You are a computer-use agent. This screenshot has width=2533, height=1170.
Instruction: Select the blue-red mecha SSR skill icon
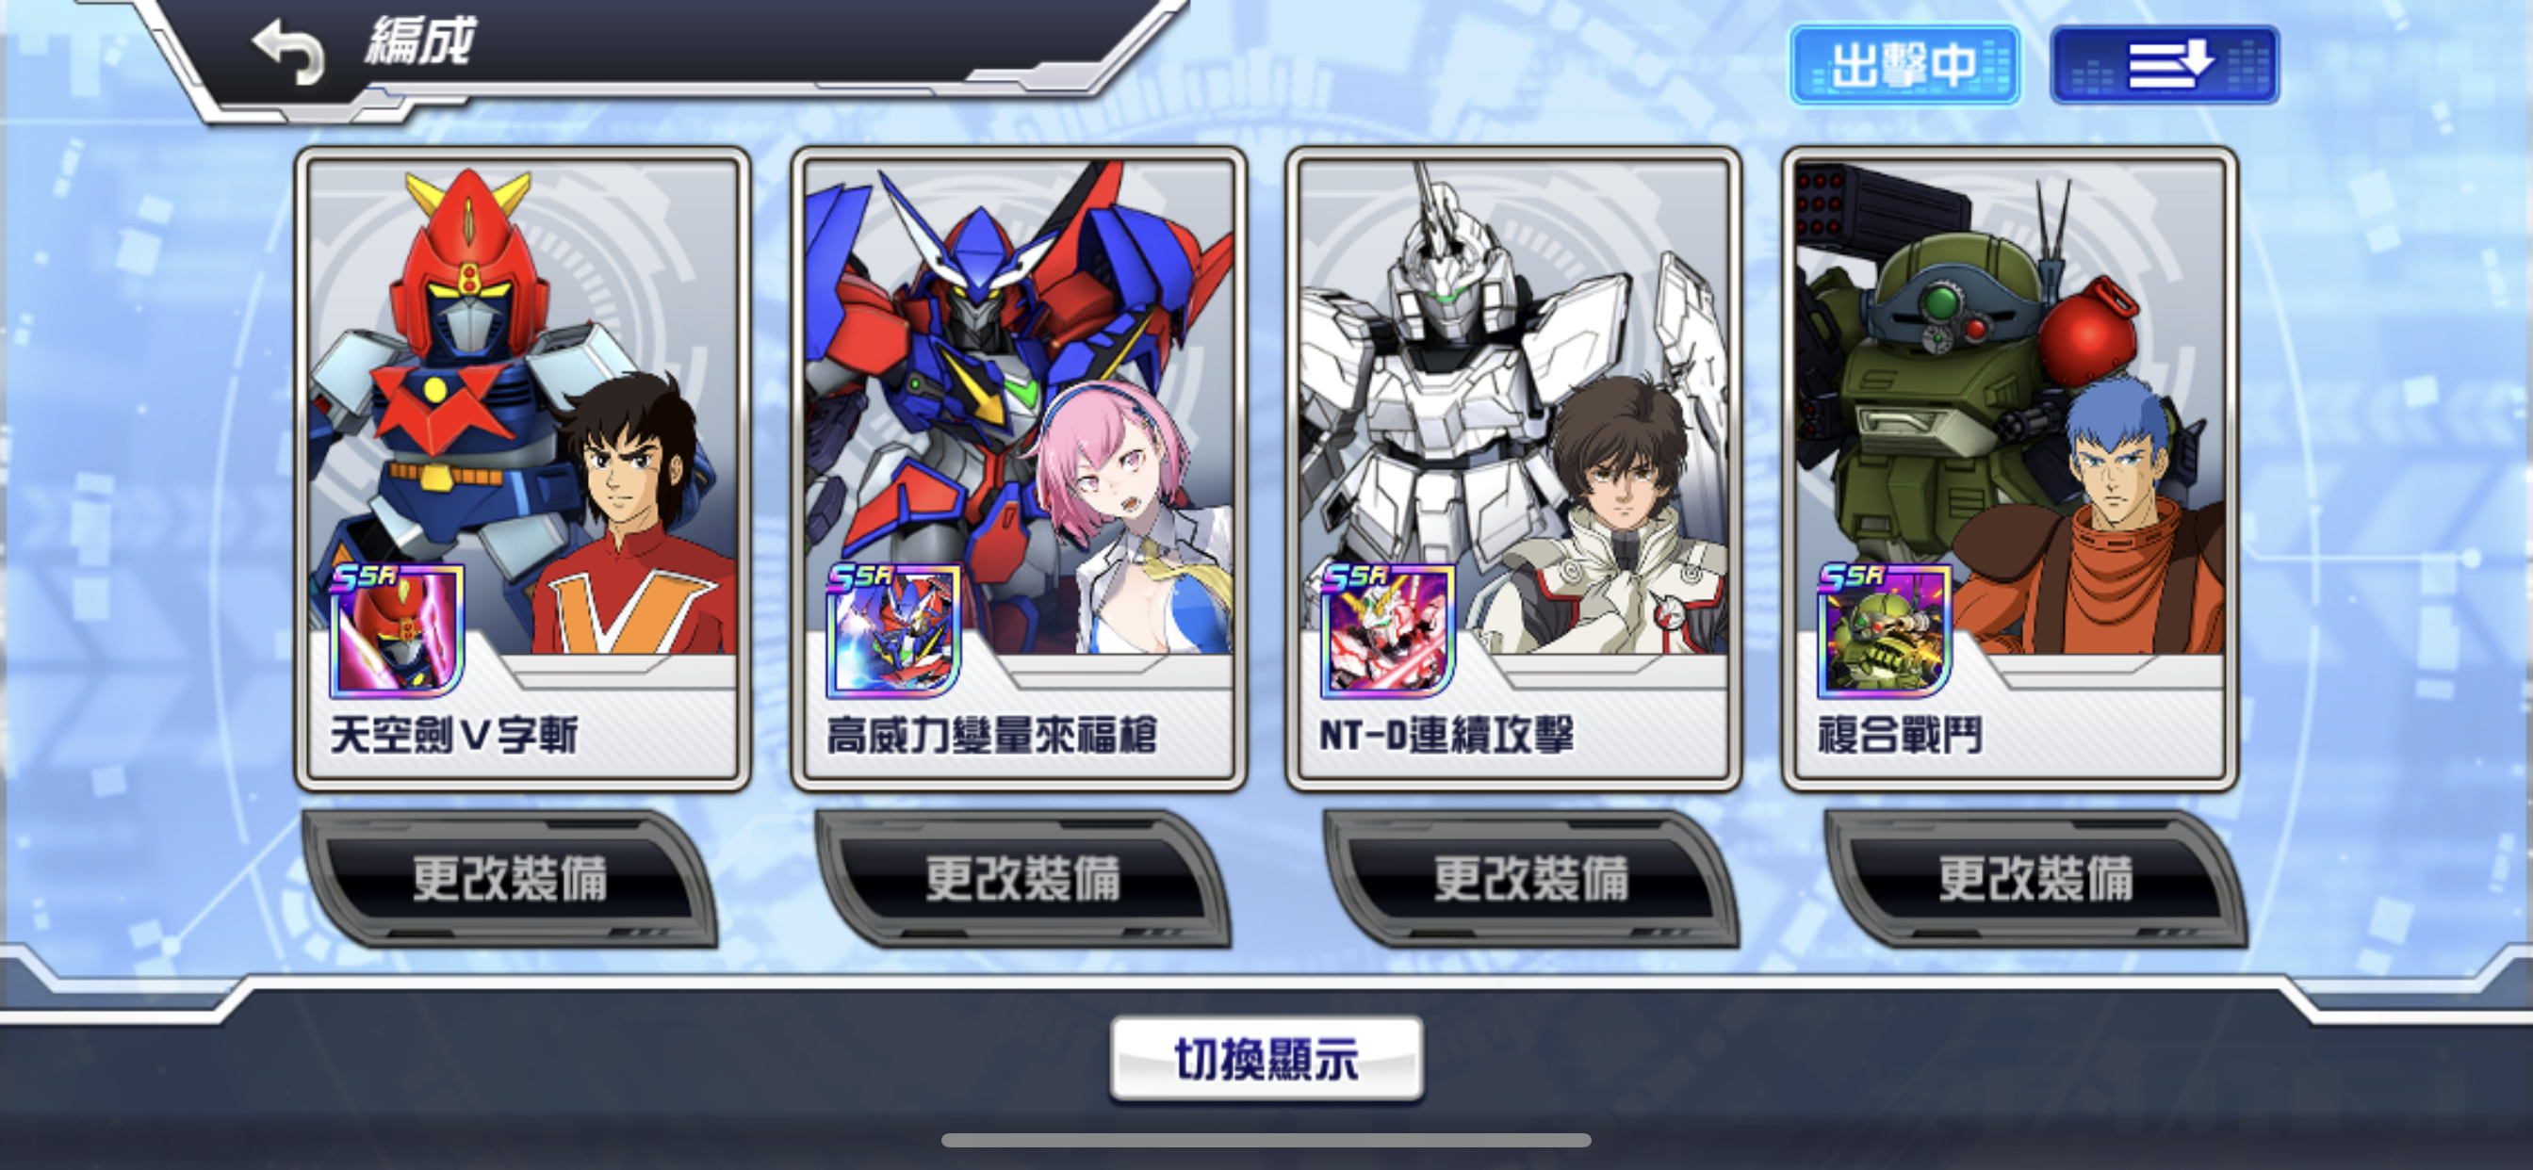[892, 630]
